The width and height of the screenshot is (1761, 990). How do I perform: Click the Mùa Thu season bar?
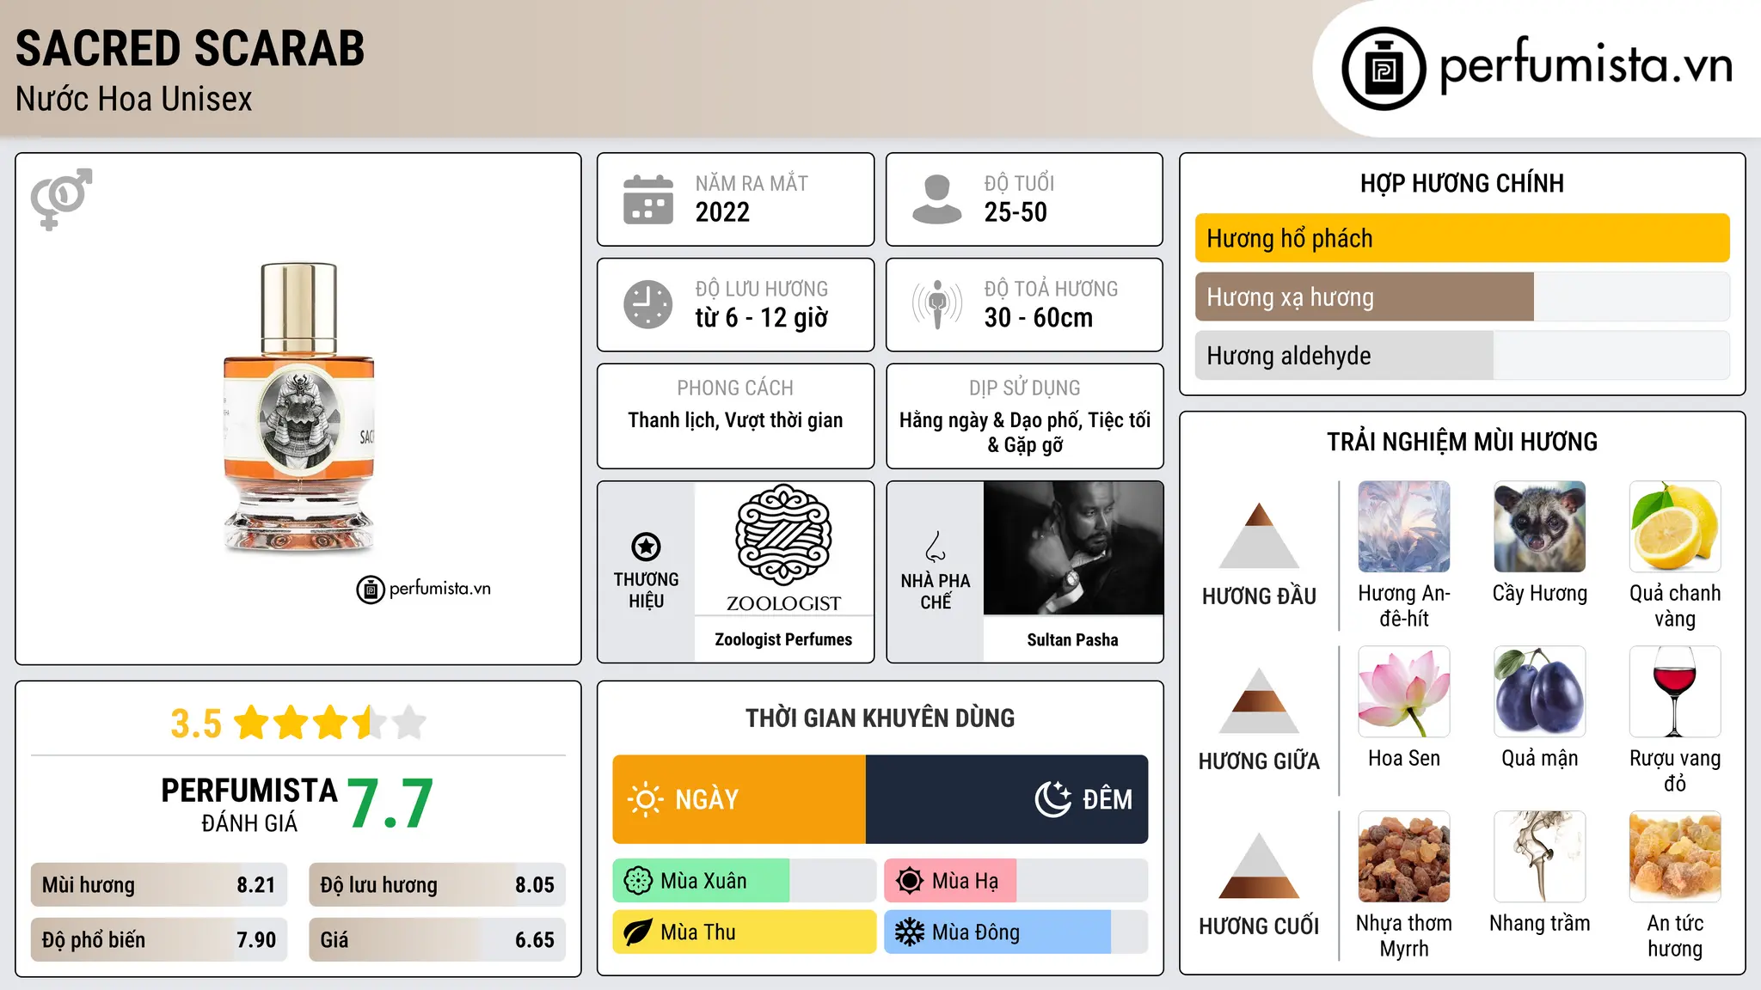[x=744, y=932]
